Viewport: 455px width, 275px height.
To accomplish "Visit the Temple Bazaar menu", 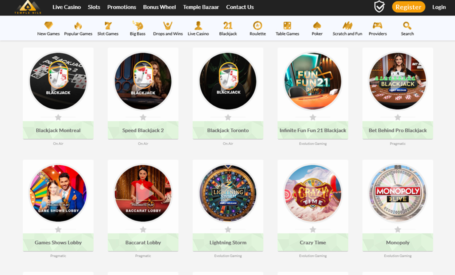I will click(201, 7).
